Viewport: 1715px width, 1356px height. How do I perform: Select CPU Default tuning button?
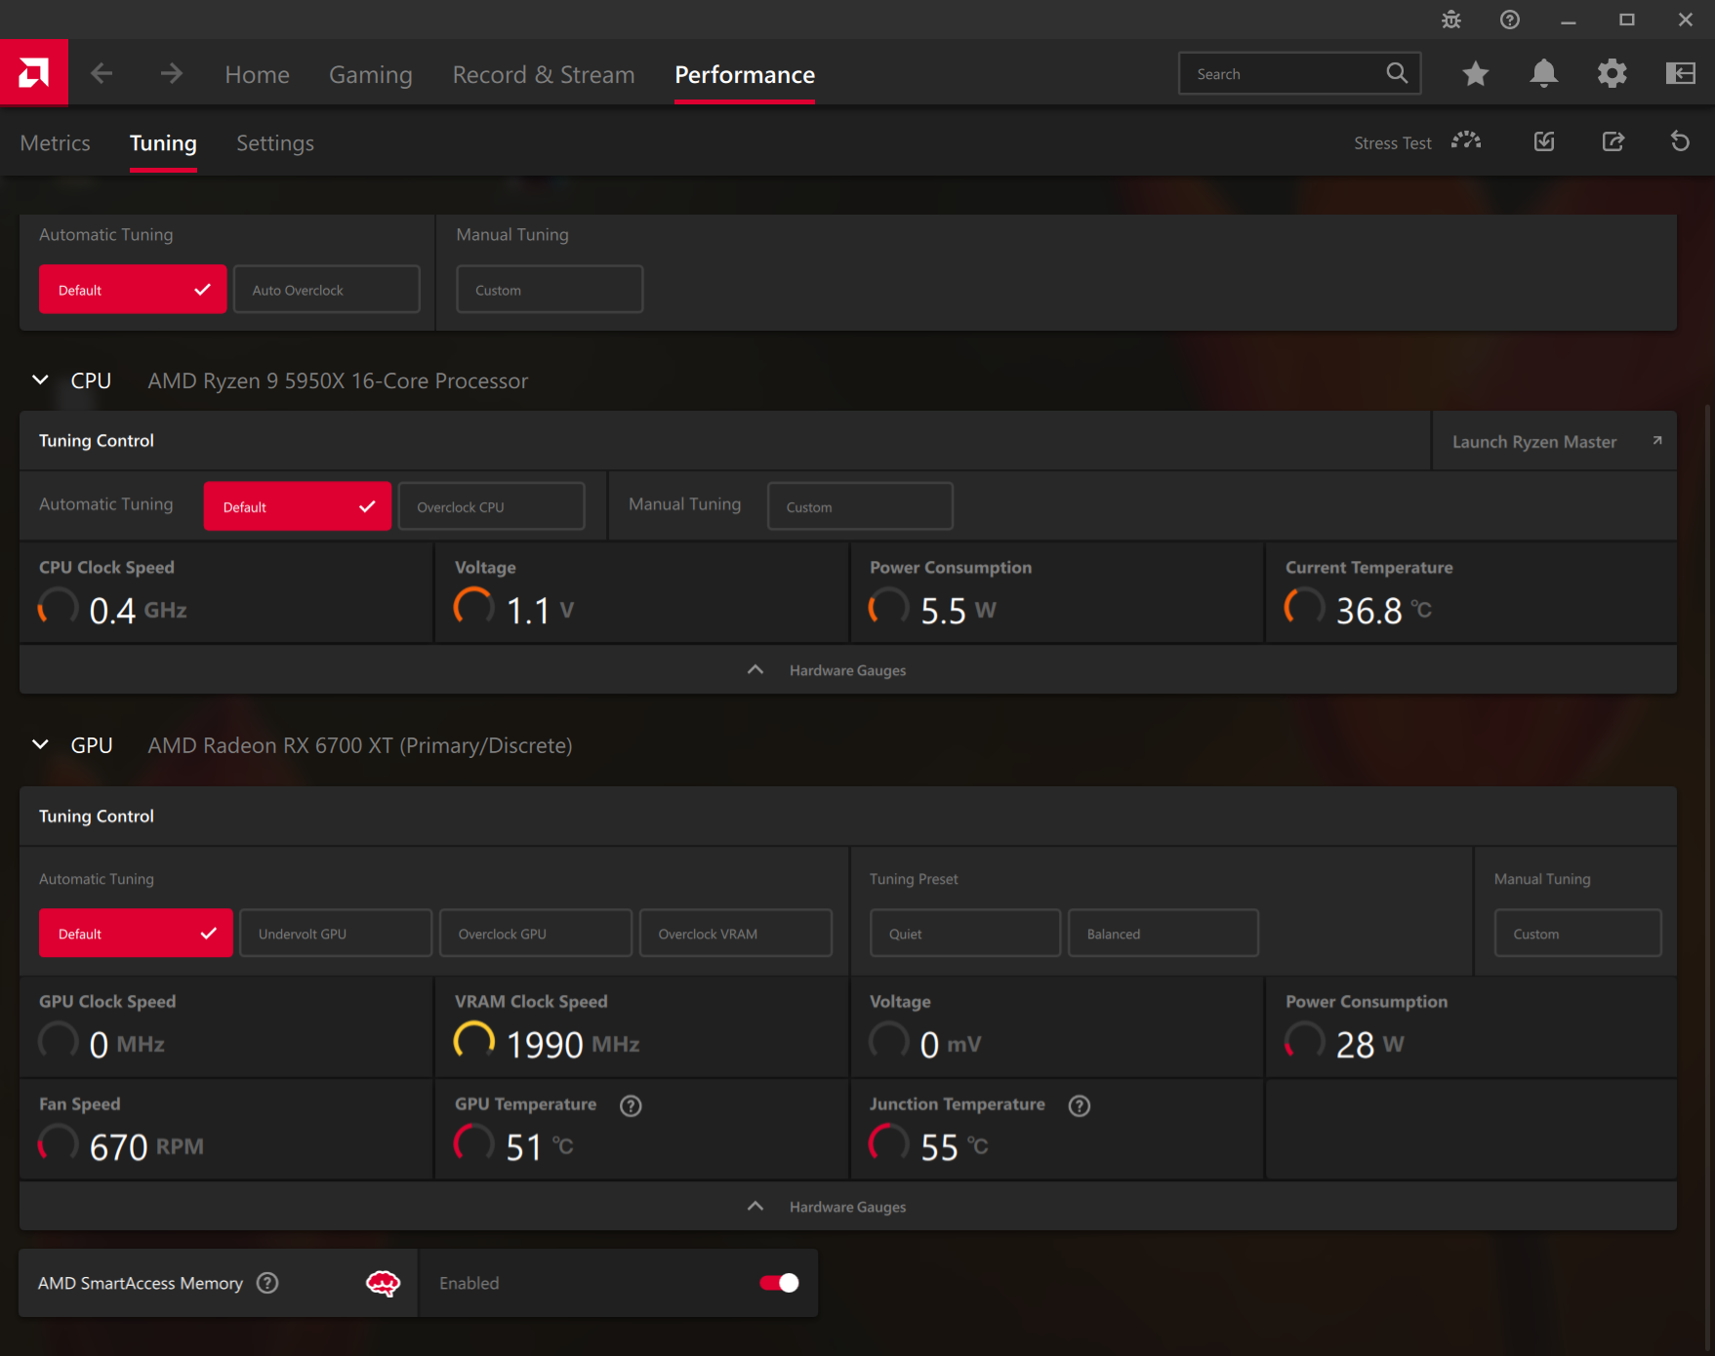coord(298,506)
